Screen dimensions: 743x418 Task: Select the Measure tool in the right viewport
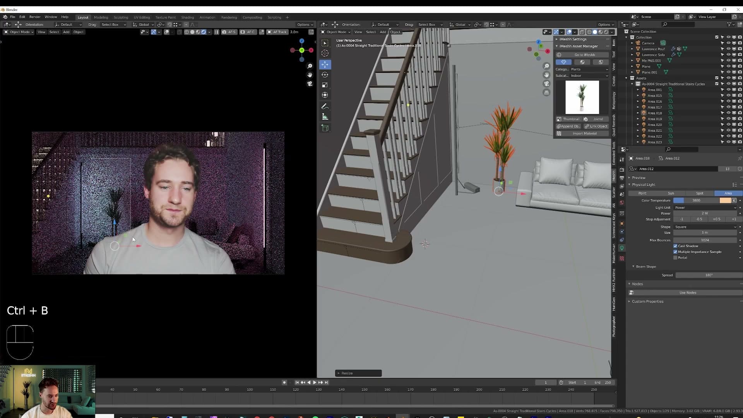(325, 117)
